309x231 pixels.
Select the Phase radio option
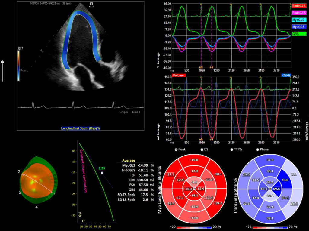[257, 149]
